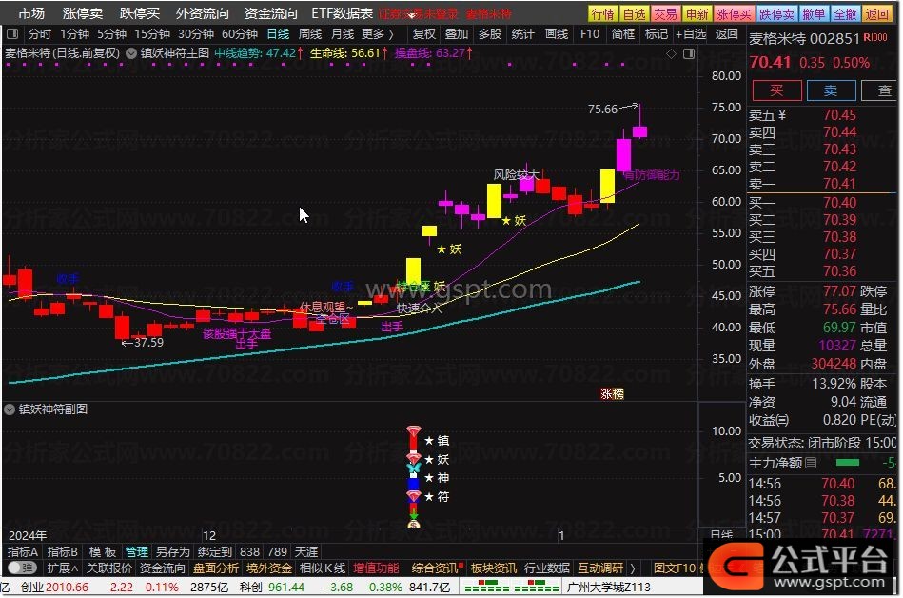Open the 指标B tab
903x598 pixels.
pos(62,552)
